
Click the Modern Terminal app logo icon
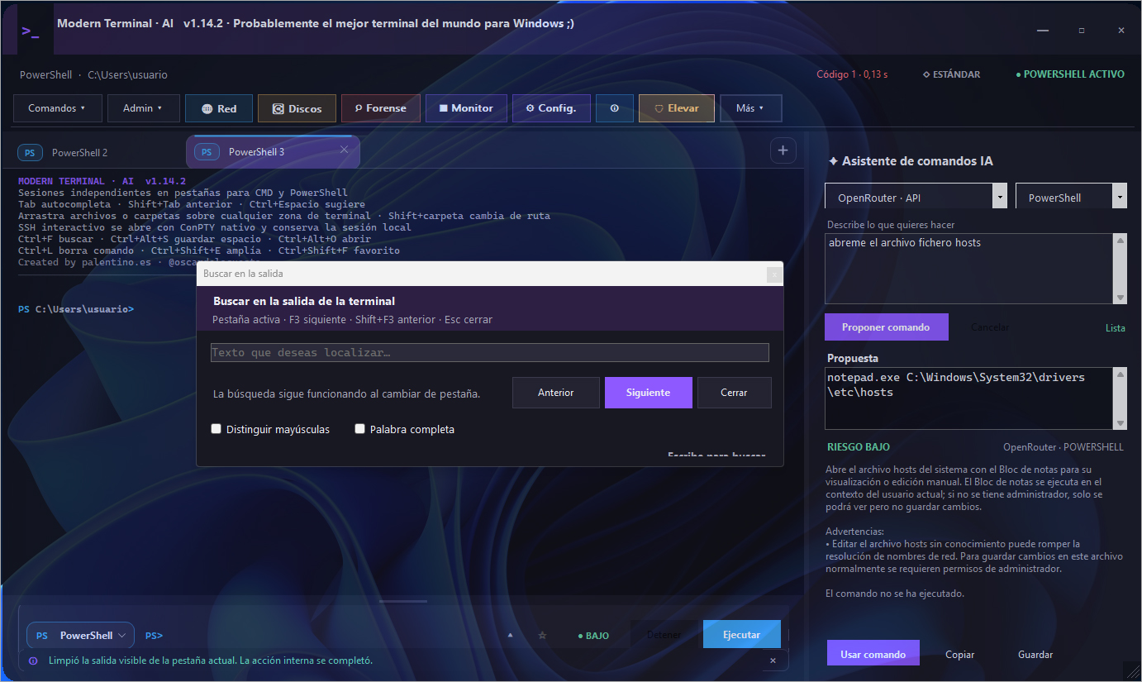point(31,31)
